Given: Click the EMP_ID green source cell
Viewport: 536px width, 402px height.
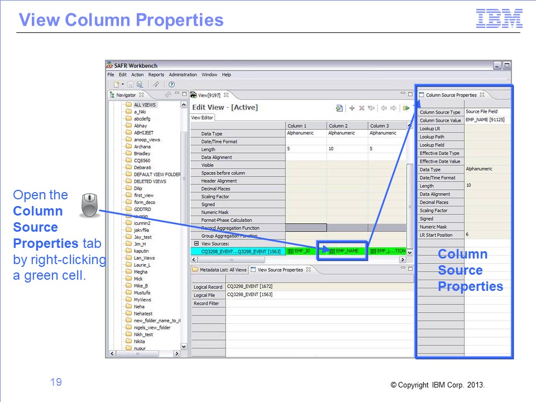Looking at the screenshot, I should pos(301,251).
